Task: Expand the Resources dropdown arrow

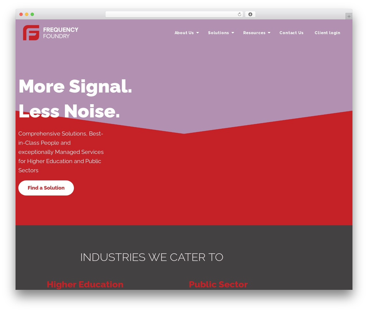Action: [269, 33]
